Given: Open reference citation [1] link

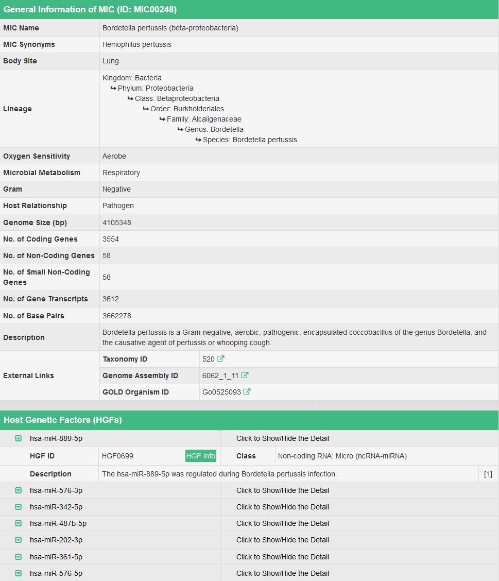Looking at the screenshot, I should click(x=488, y=474).
